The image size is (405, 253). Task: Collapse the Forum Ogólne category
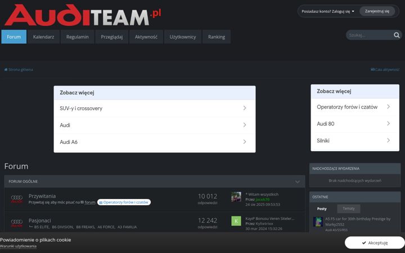(x=298, y=182)
